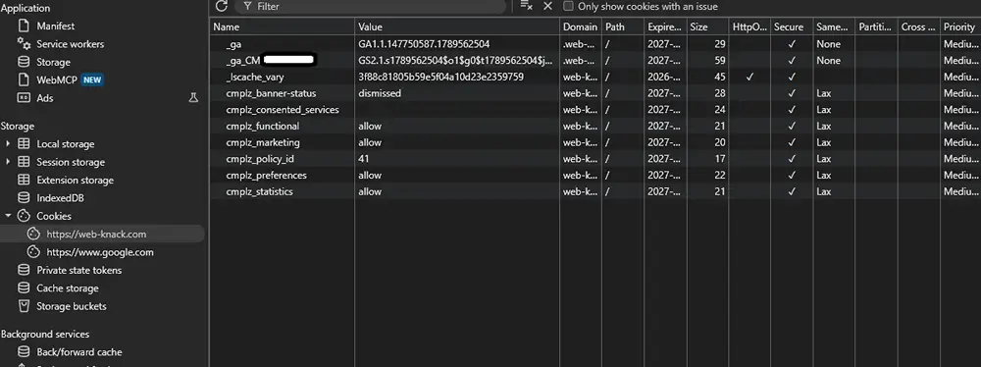Collapse the Cookies tree node
The height and width of the screenshot is (367, 981).
click(x=8, y=216)
